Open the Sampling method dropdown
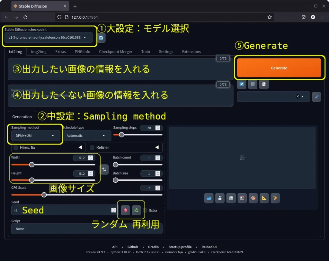 click(36, 136)
